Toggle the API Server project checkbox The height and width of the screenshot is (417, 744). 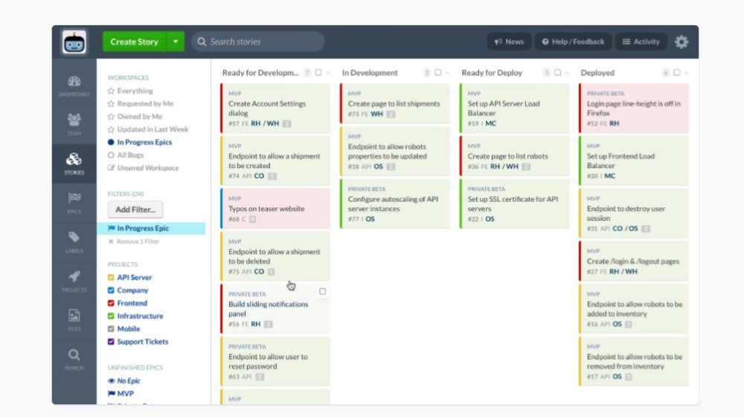pos(111,277)
